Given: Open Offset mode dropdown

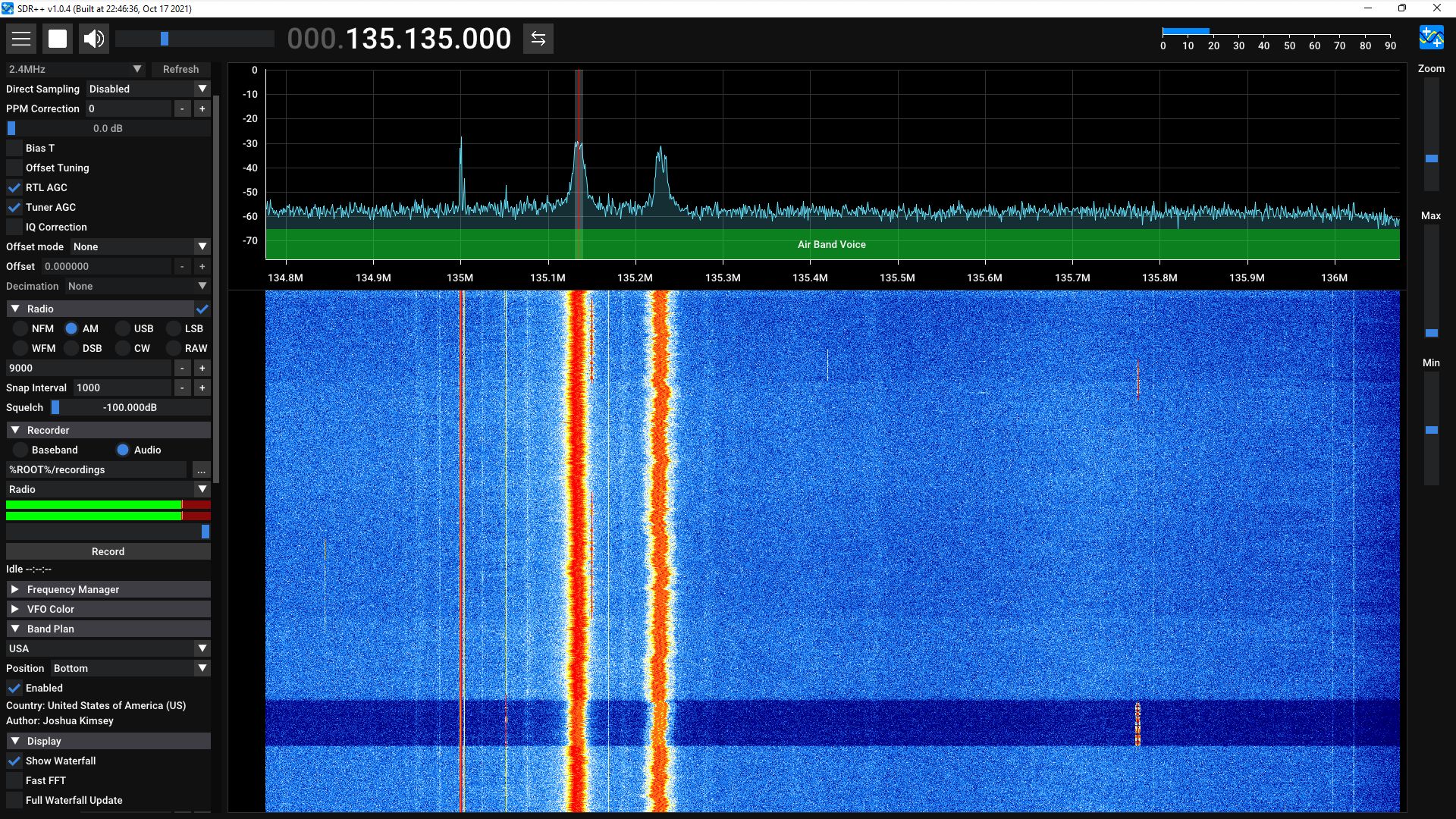Looking at the screenshot, I should (140, 246).
